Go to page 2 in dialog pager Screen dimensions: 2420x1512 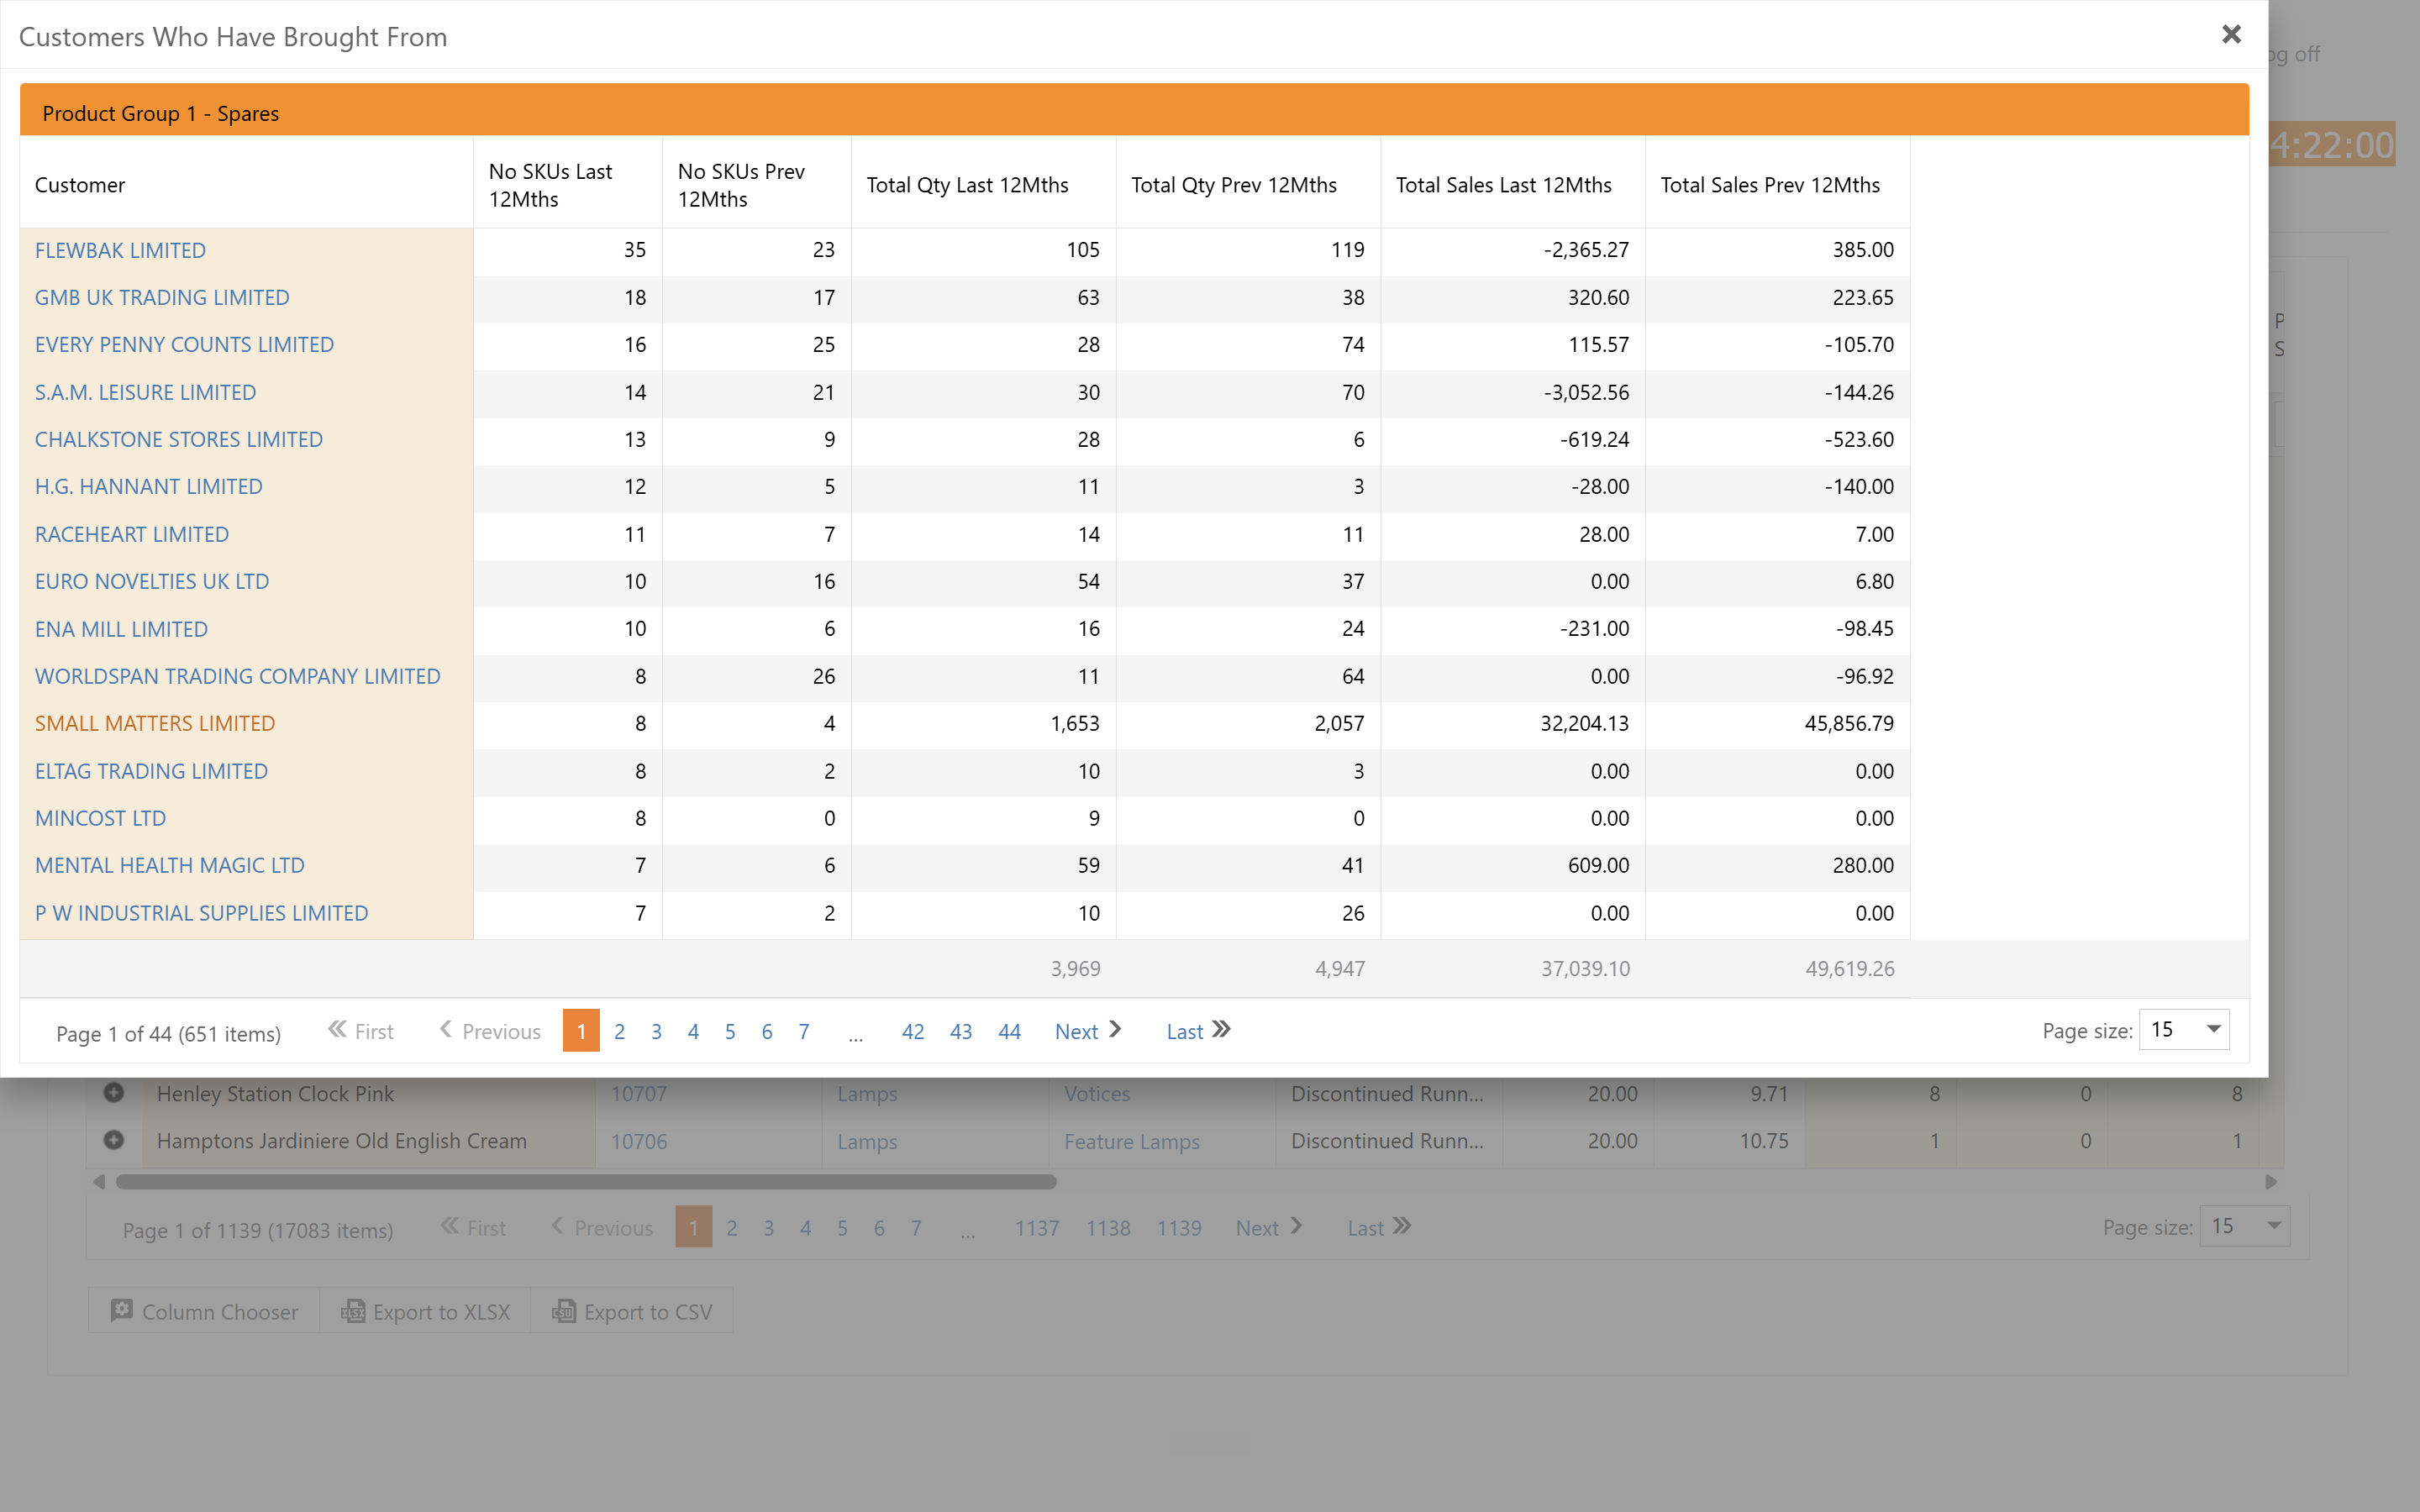(620, 1031)
